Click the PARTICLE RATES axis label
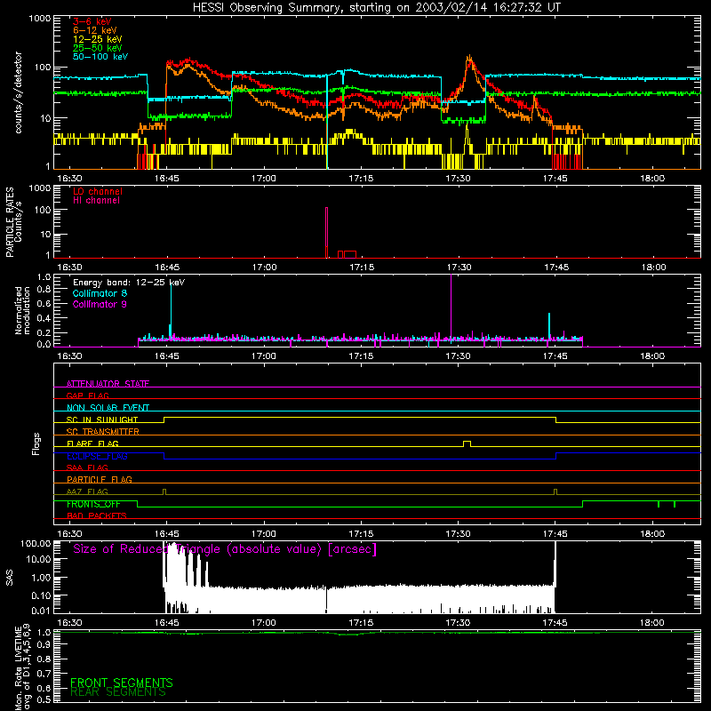 click(14, 222)
